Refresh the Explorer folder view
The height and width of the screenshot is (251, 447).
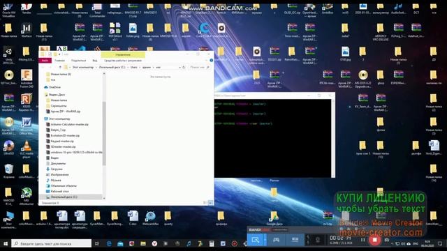click(x=184, y=68)
